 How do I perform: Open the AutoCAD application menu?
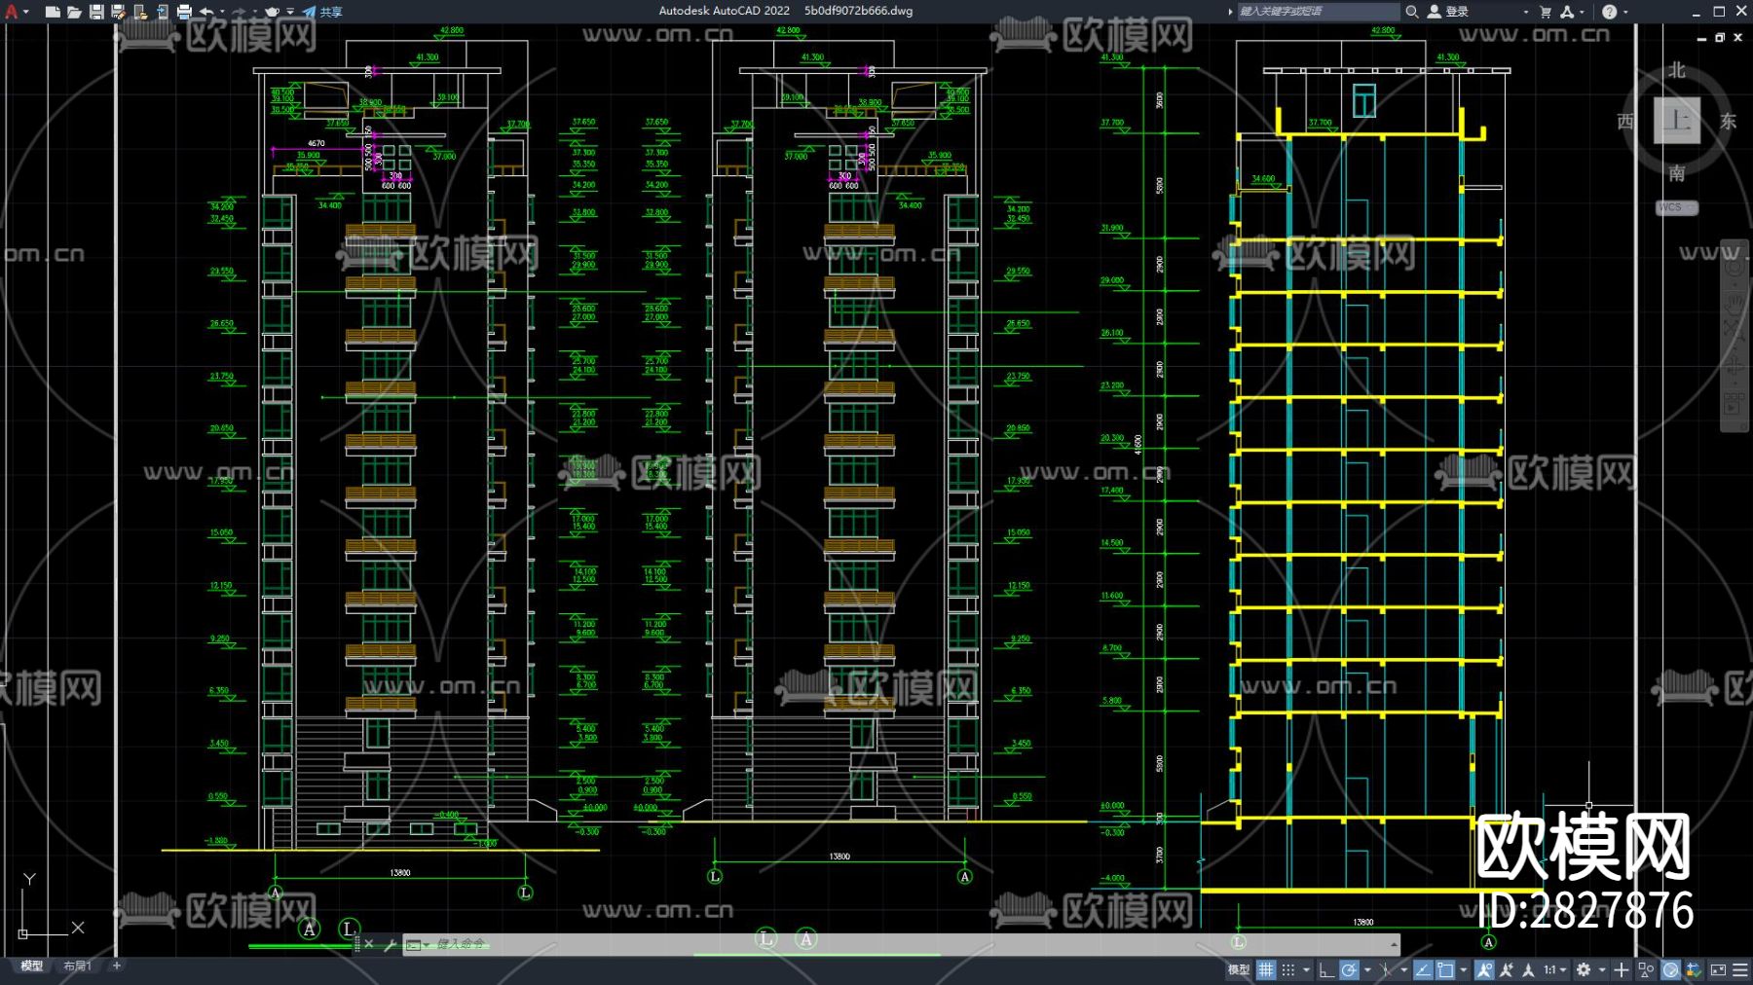pos(12,12)
